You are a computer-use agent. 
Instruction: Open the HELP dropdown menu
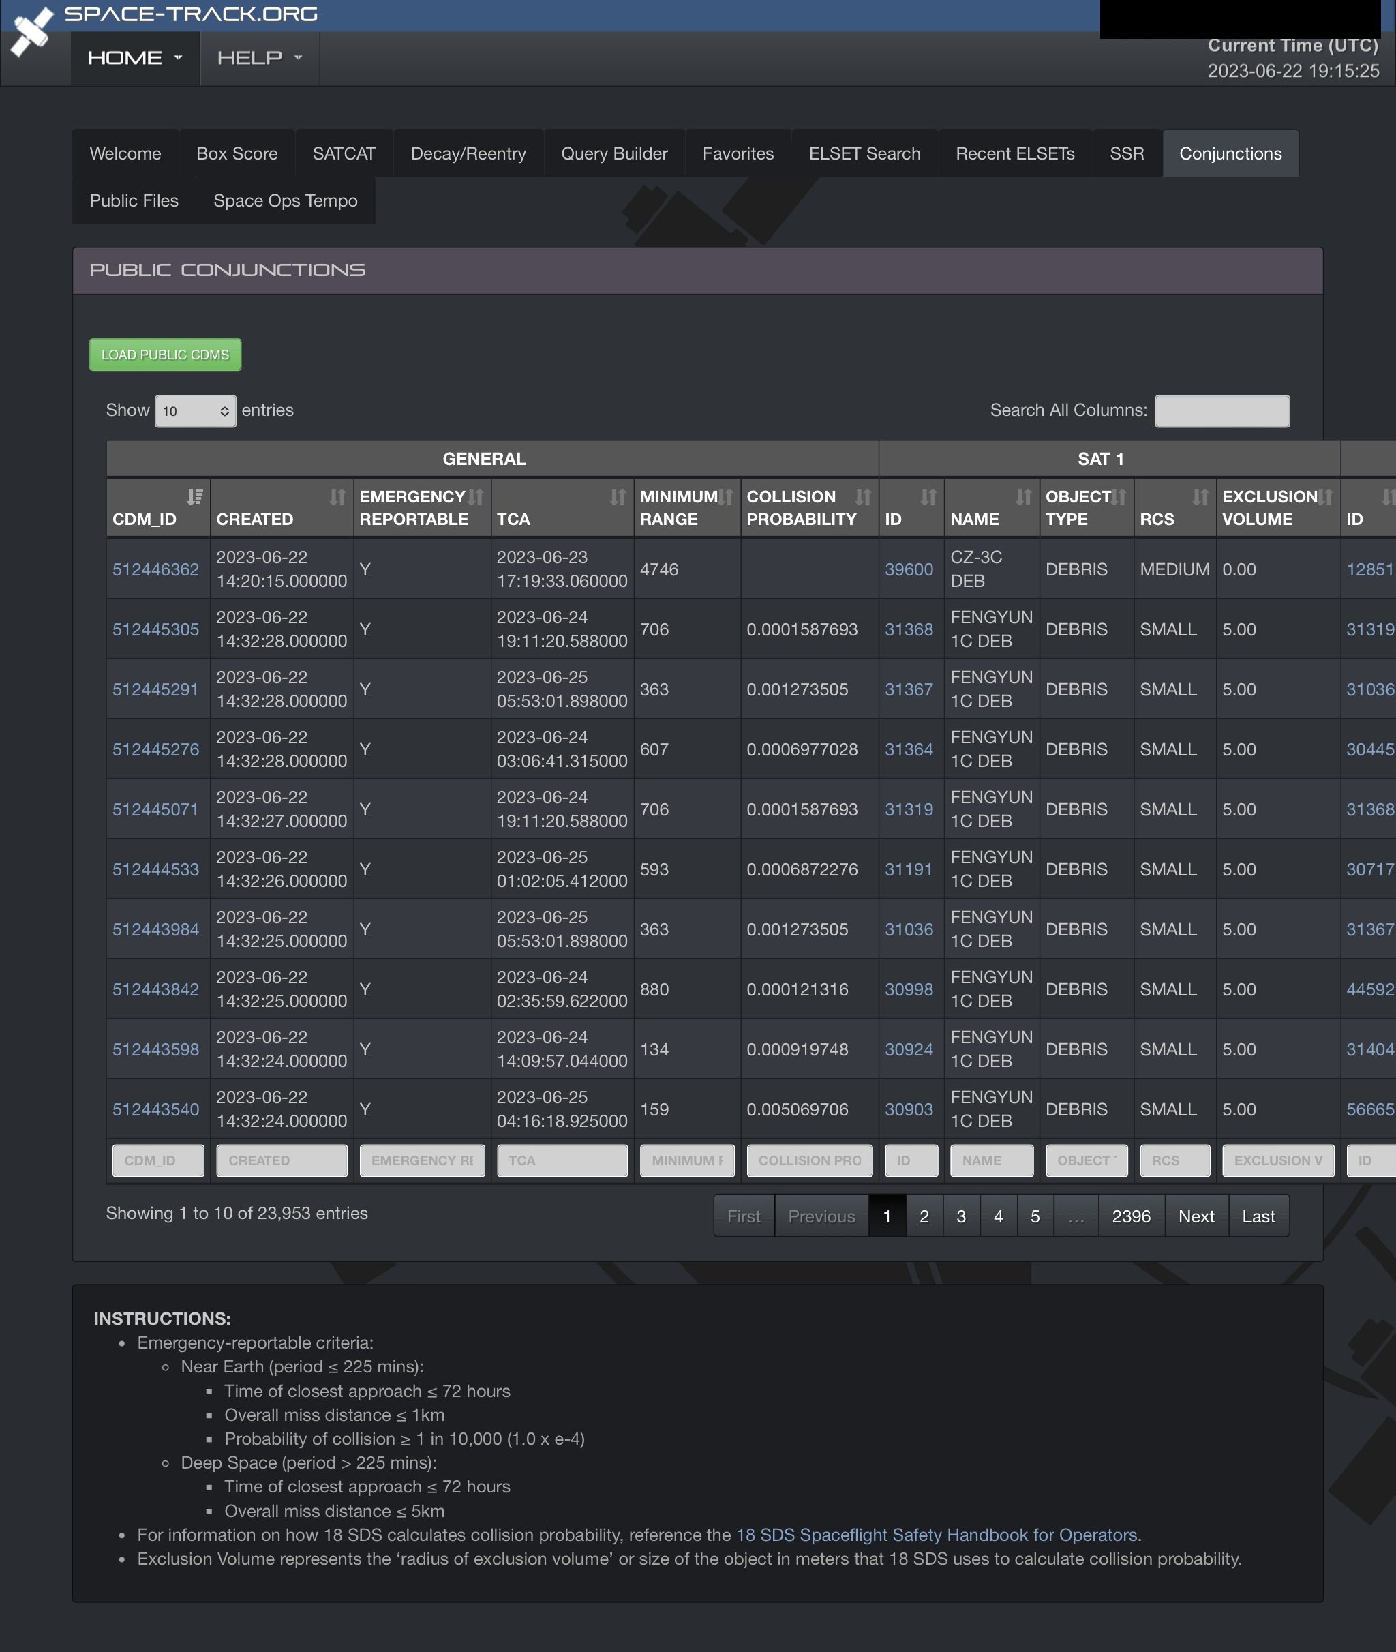click(259, 58)
